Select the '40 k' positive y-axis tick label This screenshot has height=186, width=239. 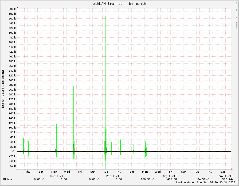[x=13, y=142]
